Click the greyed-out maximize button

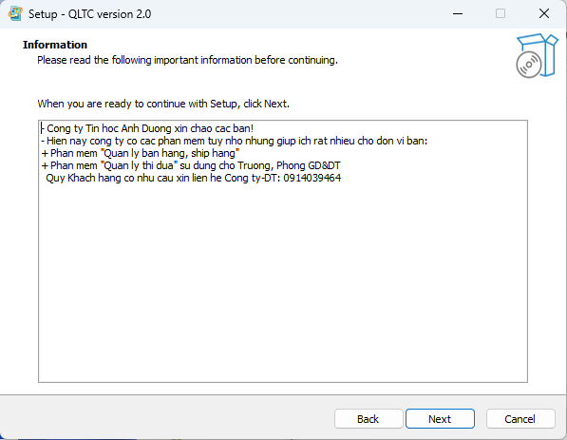(501, 13)
